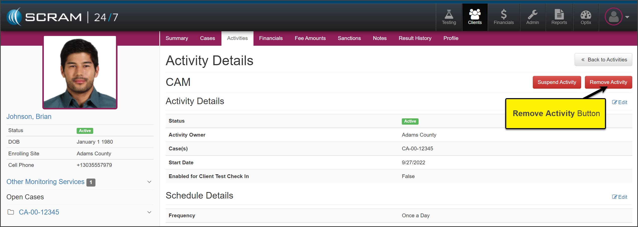
Task: Edit the Schedule Details section
Action: point(619,197)
